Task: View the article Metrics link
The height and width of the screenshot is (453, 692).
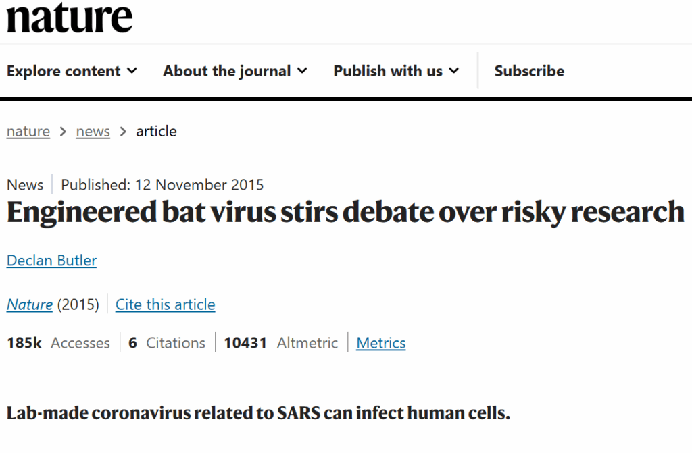Action: coord(381,343)
